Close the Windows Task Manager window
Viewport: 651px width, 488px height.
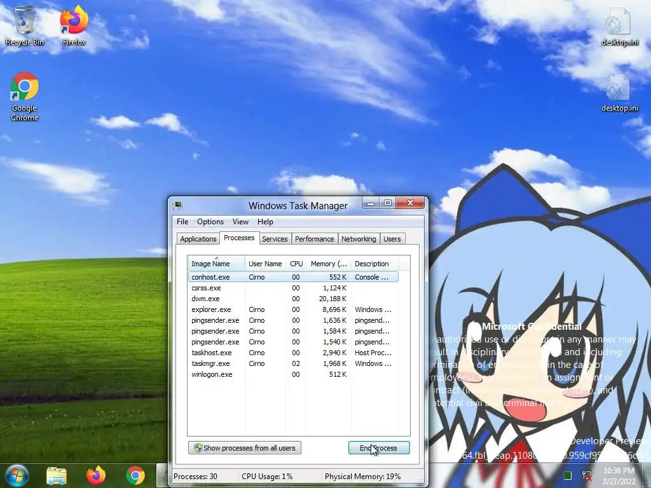click(x=410, y=203)
